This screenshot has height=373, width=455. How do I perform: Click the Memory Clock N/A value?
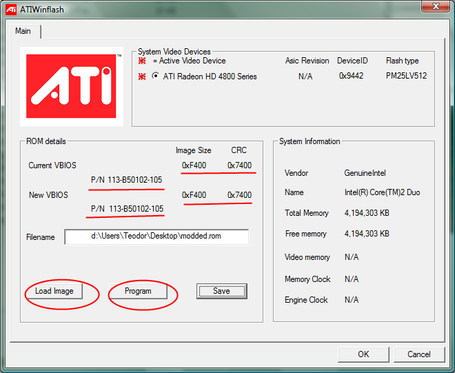[x=352, y=279]
